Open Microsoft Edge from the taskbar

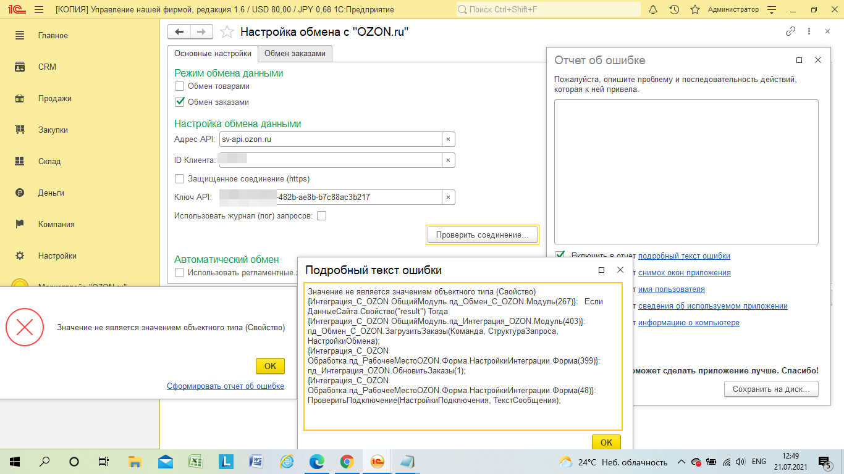(316, 462)
